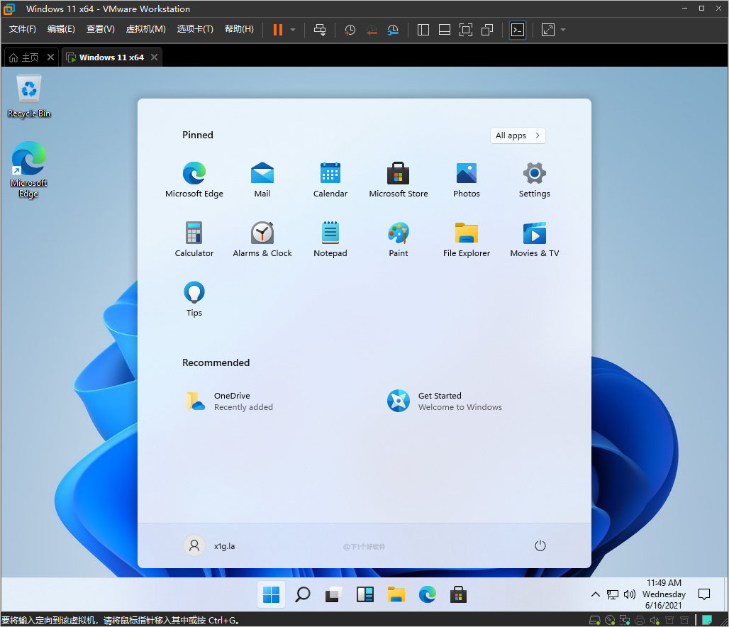The width and height of the screenshot is (729, 627).
Task: Toggle the thumbnail bar visibility
Action: click(444, 30)
